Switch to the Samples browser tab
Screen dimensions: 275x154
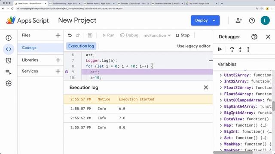tap(133, 3)
